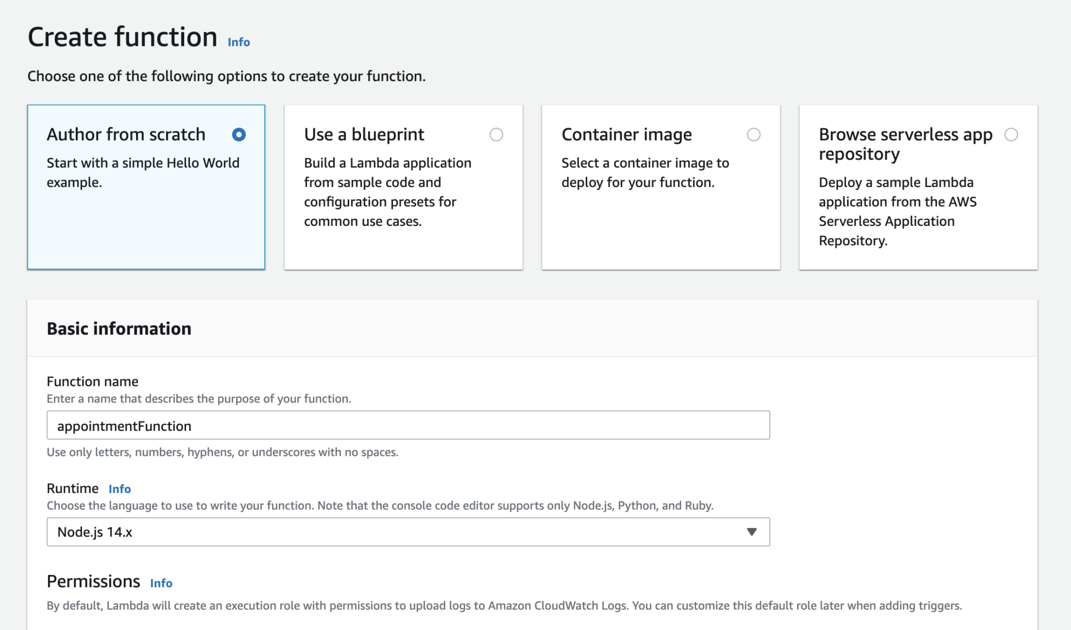The width and height of the screenshot is (1071, 630).
Task: Choose the "Container image" option
Action: point(754,135)
